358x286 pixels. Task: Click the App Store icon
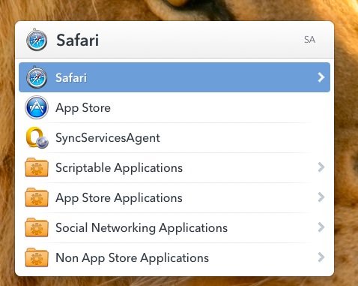(x=37, y=107)
